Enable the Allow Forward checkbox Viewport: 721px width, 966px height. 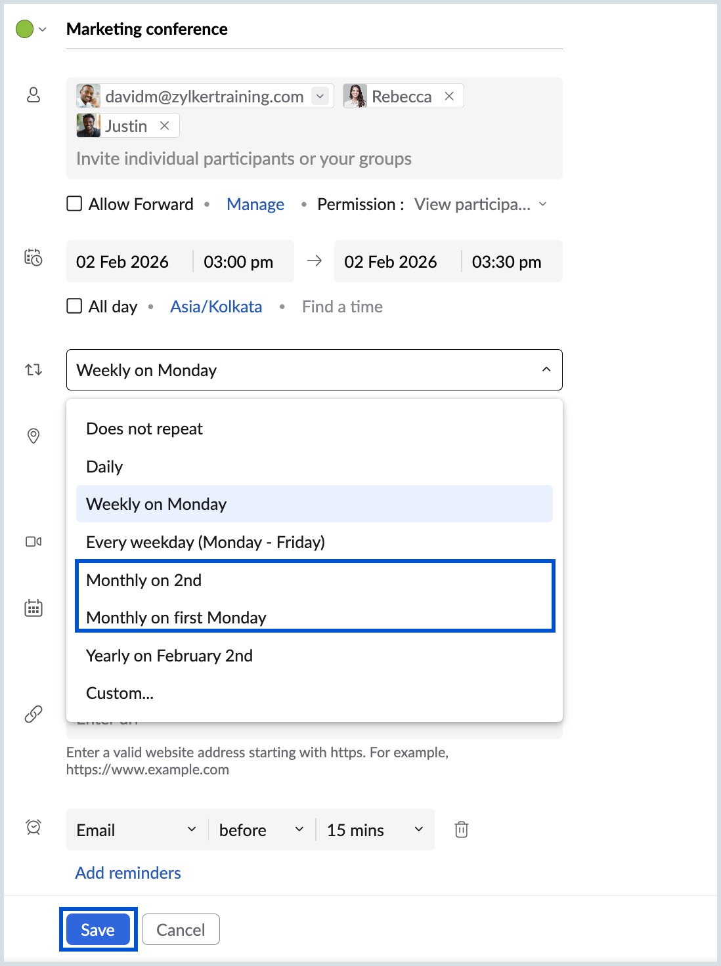point(75,204)
